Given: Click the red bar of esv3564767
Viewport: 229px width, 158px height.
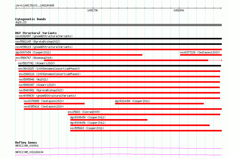Looking at the screenshot, I should pos(126,60).
